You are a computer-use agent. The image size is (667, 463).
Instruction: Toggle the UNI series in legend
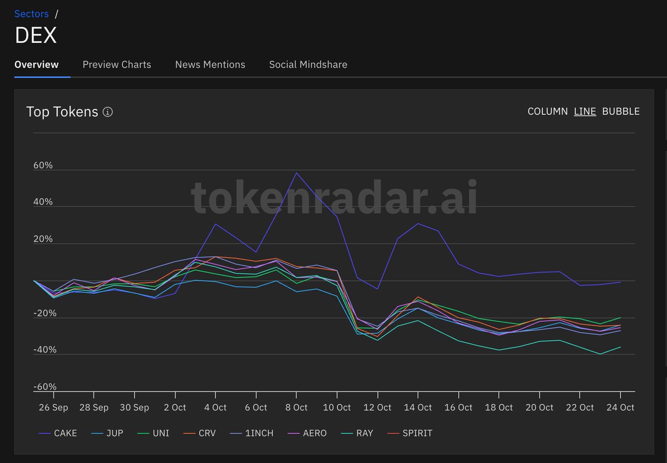pos(153,433)
